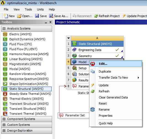147x139 pixels.
Task: Select the Solution cell icon in row 6
Action: click(74, 74)
